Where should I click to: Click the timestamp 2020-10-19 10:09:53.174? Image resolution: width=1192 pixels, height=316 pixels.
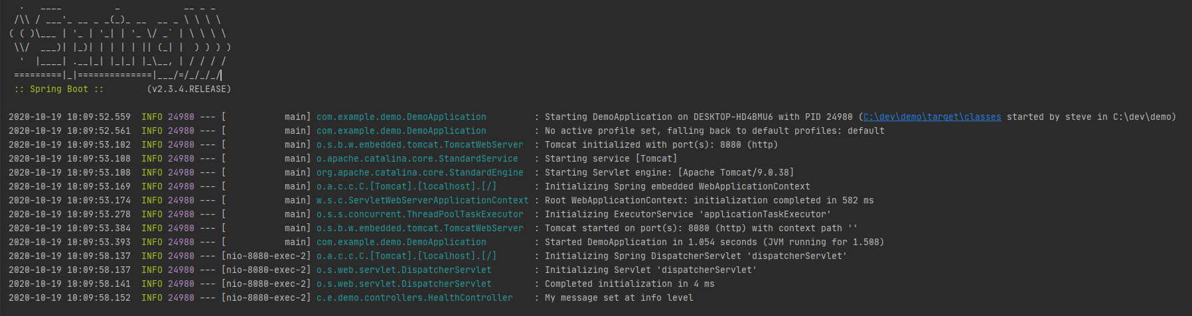[x=70, y=201]
